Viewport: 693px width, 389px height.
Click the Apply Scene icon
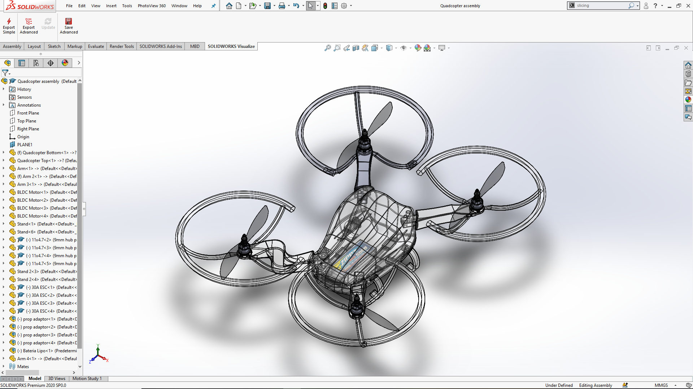point(427,48)
